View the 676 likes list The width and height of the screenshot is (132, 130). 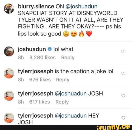40,80
